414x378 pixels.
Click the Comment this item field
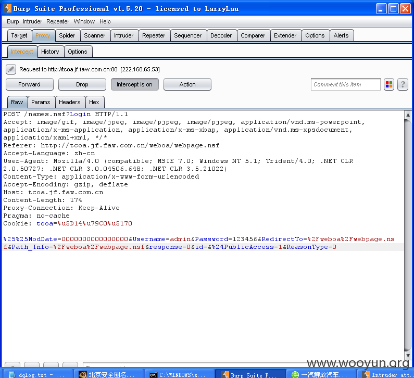(346, 84)
